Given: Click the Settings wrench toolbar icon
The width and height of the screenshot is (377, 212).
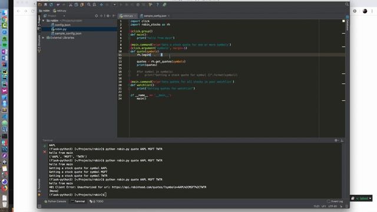Looking at the screenshot, I should pyautogui.click(x=151, y=5).
